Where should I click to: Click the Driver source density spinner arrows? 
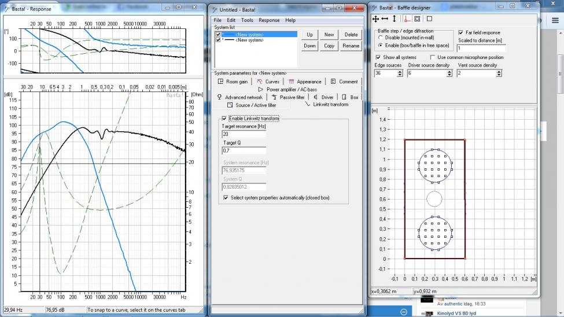coord(449,73)
